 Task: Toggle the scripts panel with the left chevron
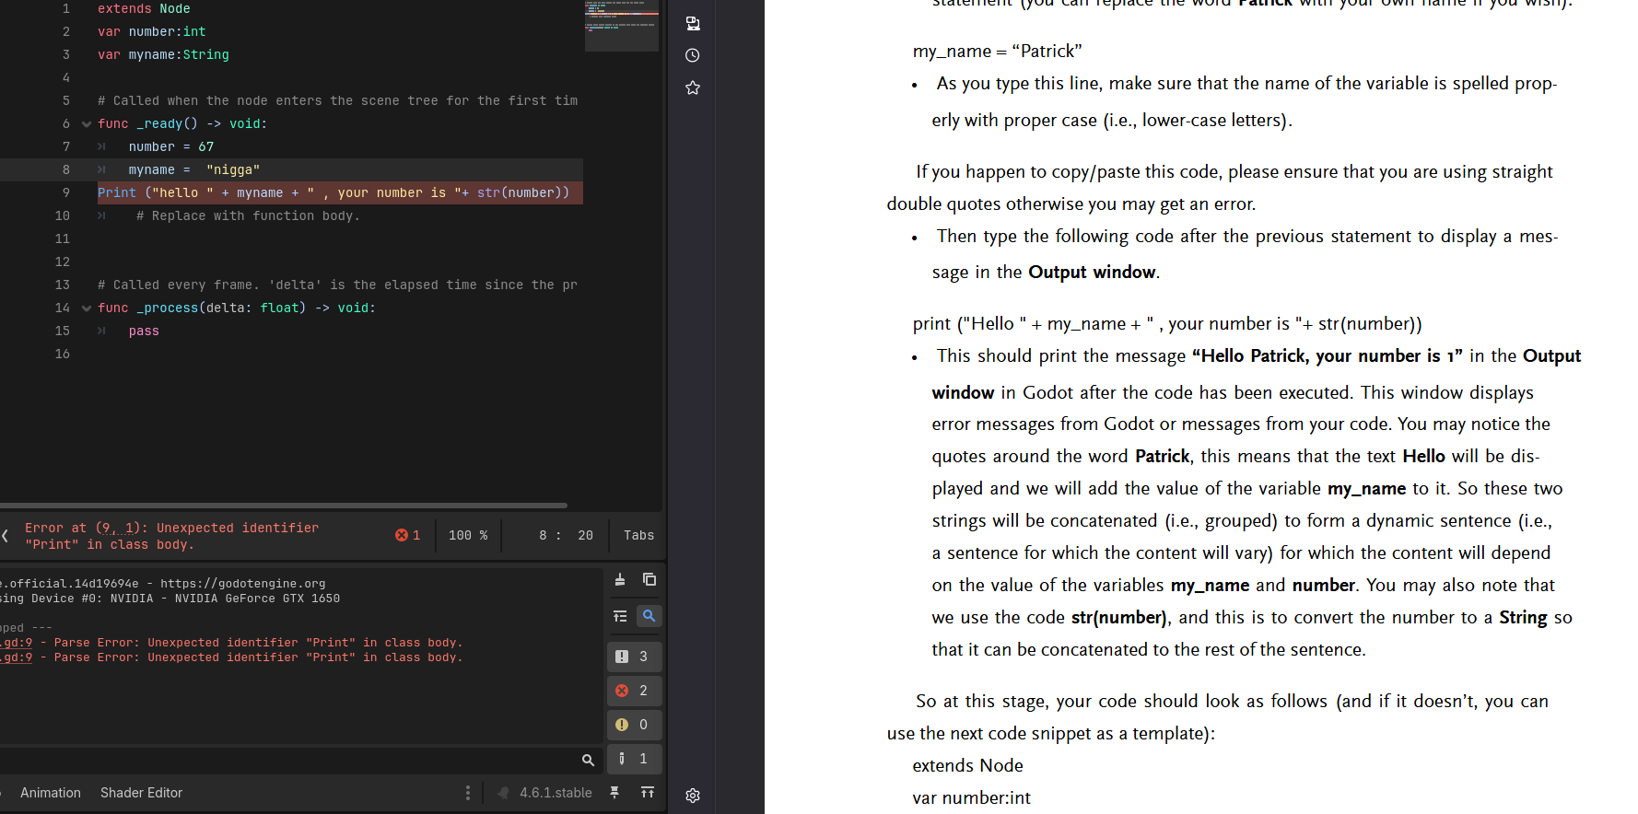coord(6,536)
